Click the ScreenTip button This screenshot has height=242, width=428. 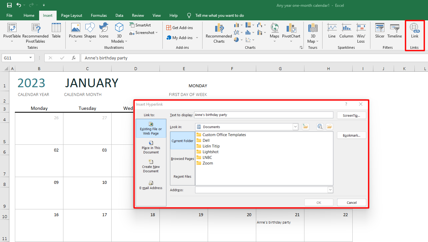click(351, 115)
